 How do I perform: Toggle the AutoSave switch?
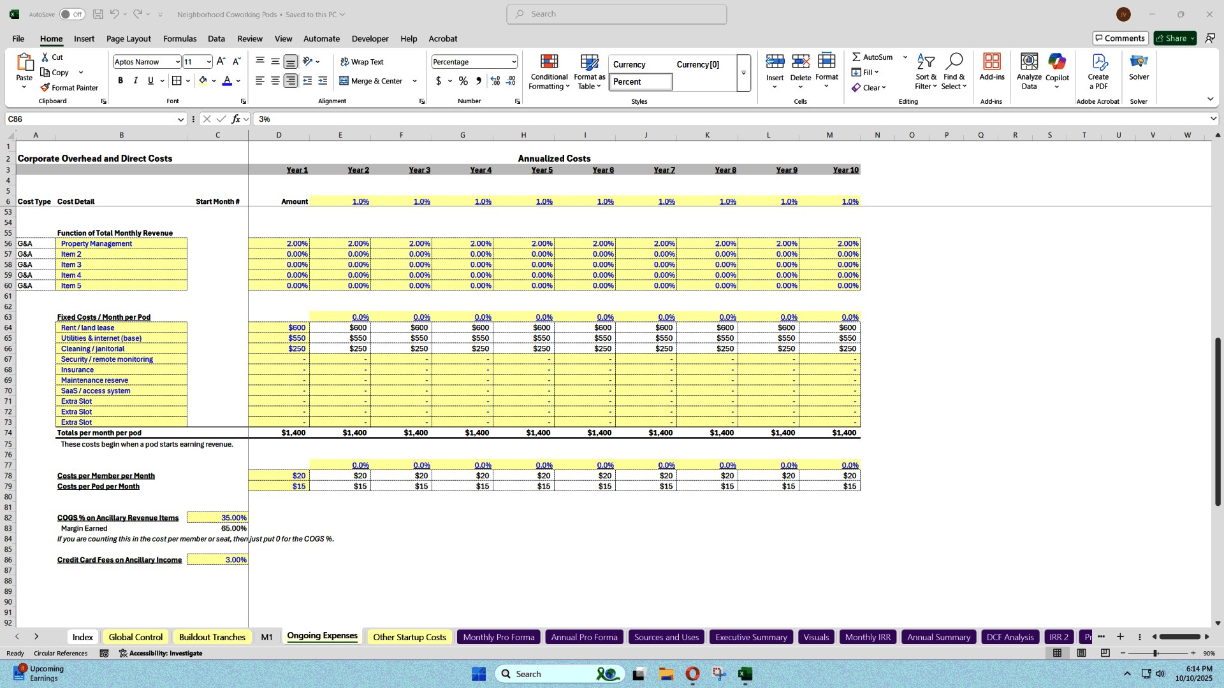72,14
